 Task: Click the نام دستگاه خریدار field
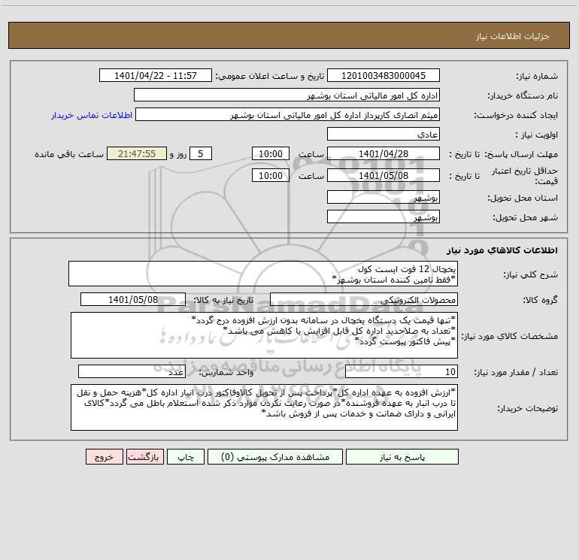coord(286,95)
